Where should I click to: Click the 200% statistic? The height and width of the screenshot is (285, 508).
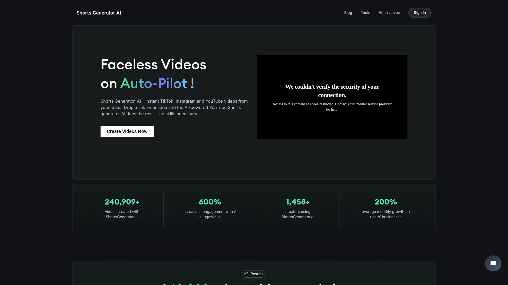[x=385, y=202]
